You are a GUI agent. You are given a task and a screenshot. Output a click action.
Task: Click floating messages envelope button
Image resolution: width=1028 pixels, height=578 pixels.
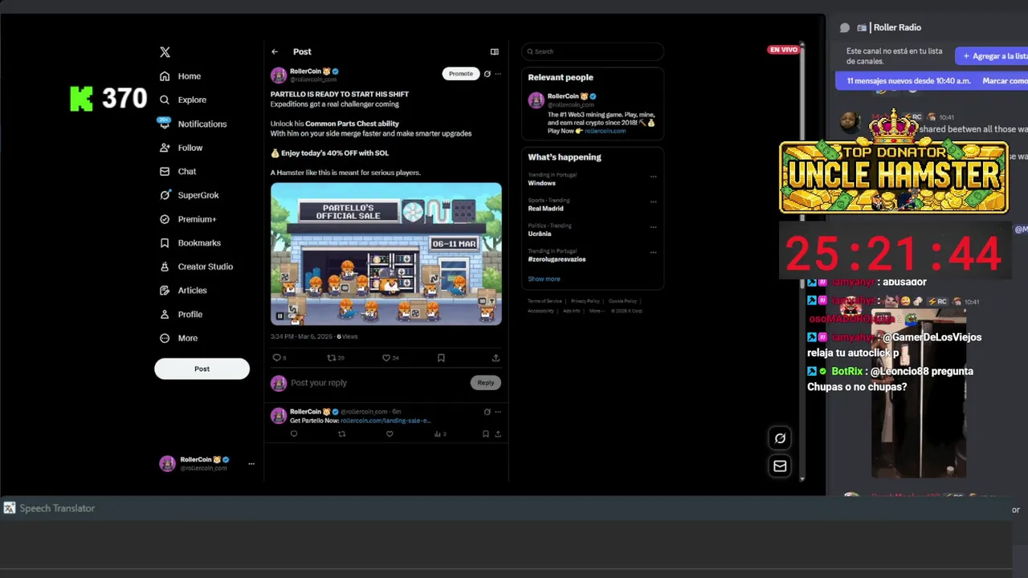(780, 466)
